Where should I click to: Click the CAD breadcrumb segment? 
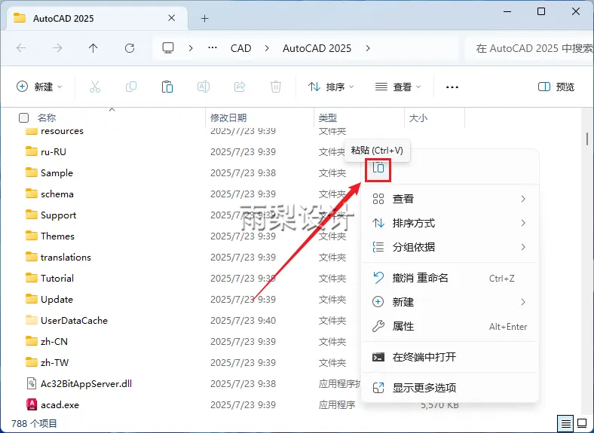(241, 48)
